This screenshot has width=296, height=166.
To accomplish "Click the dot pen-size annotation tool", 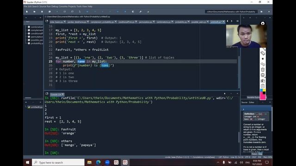I will 263,59.
